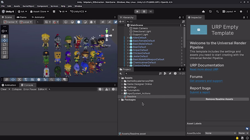Open Package Manager icon next to Asset Store
250x140 pixels.
pos(54,12)
